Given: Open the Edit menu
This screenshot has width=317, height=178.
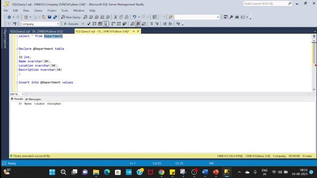Looking at the screenshot, I should (15, 10).
